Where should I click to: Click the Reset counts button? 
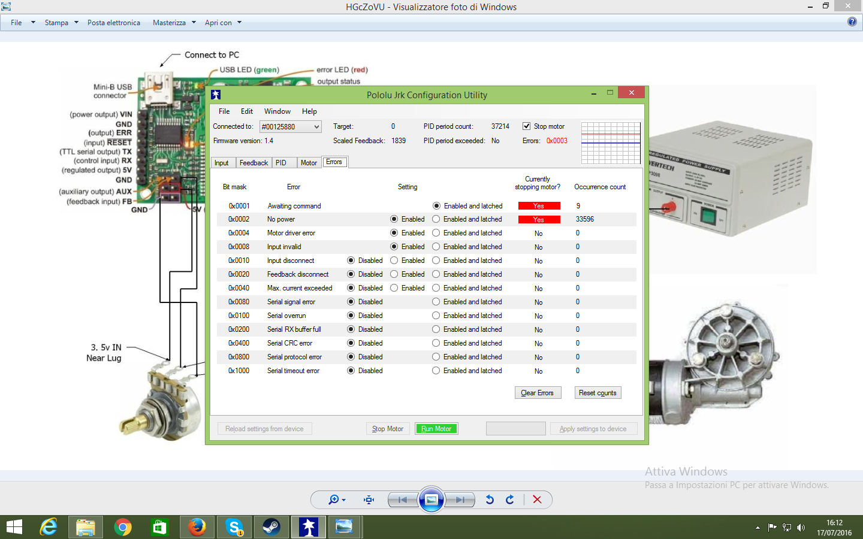pos(598,393)
